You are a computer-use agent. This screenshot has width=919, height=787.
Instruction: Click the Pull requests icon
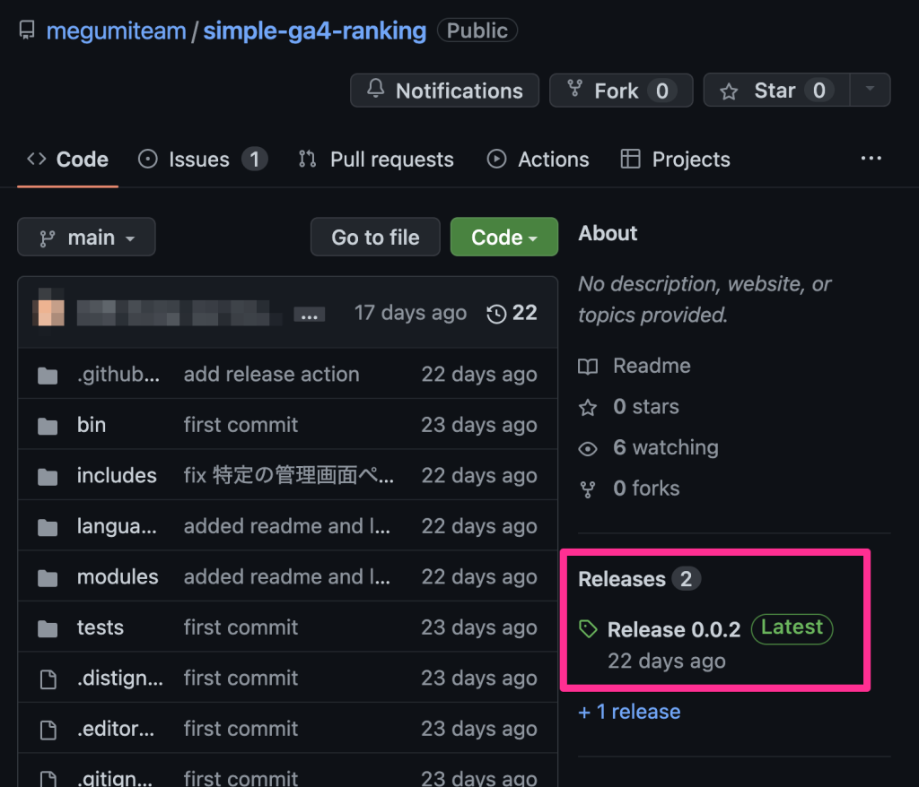[307, 160]
